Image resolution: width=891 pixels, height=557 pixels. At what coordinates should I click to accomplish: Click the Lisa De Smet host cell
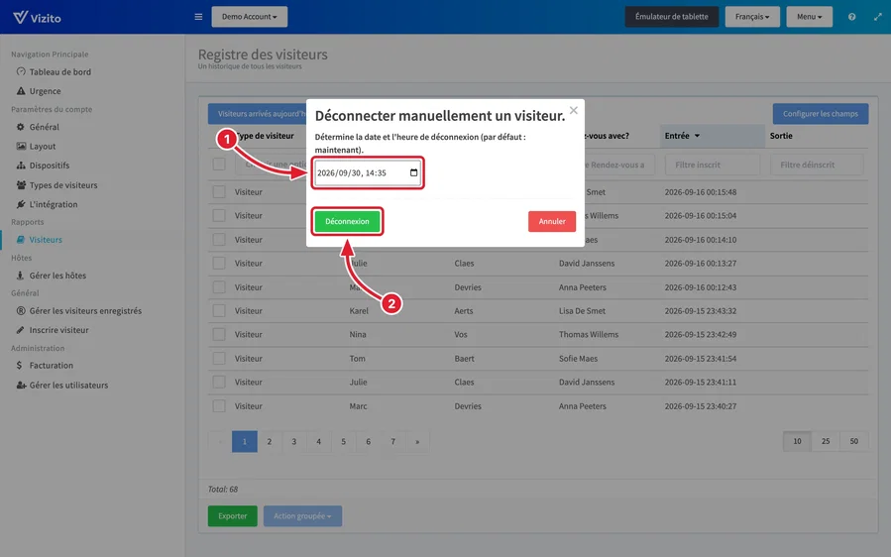(x=582, y=311)
